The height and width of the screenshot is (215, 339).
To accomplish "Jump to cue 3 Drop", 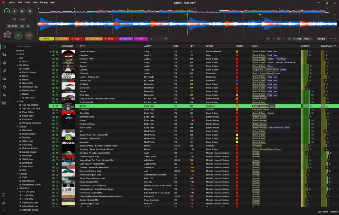I will pos(77,39).
